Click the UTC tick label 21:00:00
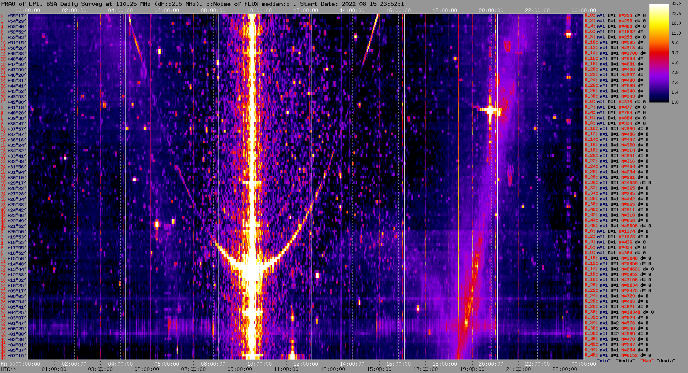The width and height of the screenshot is (688, 373). click(x=519, y=369)
